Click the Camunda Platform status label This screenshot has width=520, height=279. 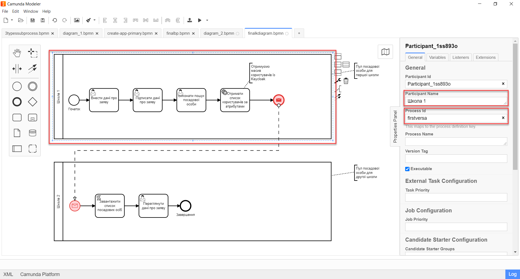point(40,274)
